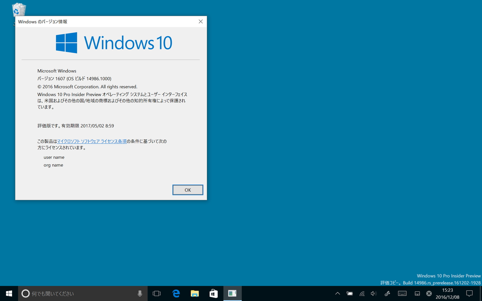482x301 pixels.
Task: Check Wi-Fi network status in the tray
Action: [362, 293]
